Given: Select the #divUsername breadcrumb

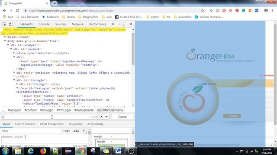Looking at the screenshot, I should (x=84, y=110).
